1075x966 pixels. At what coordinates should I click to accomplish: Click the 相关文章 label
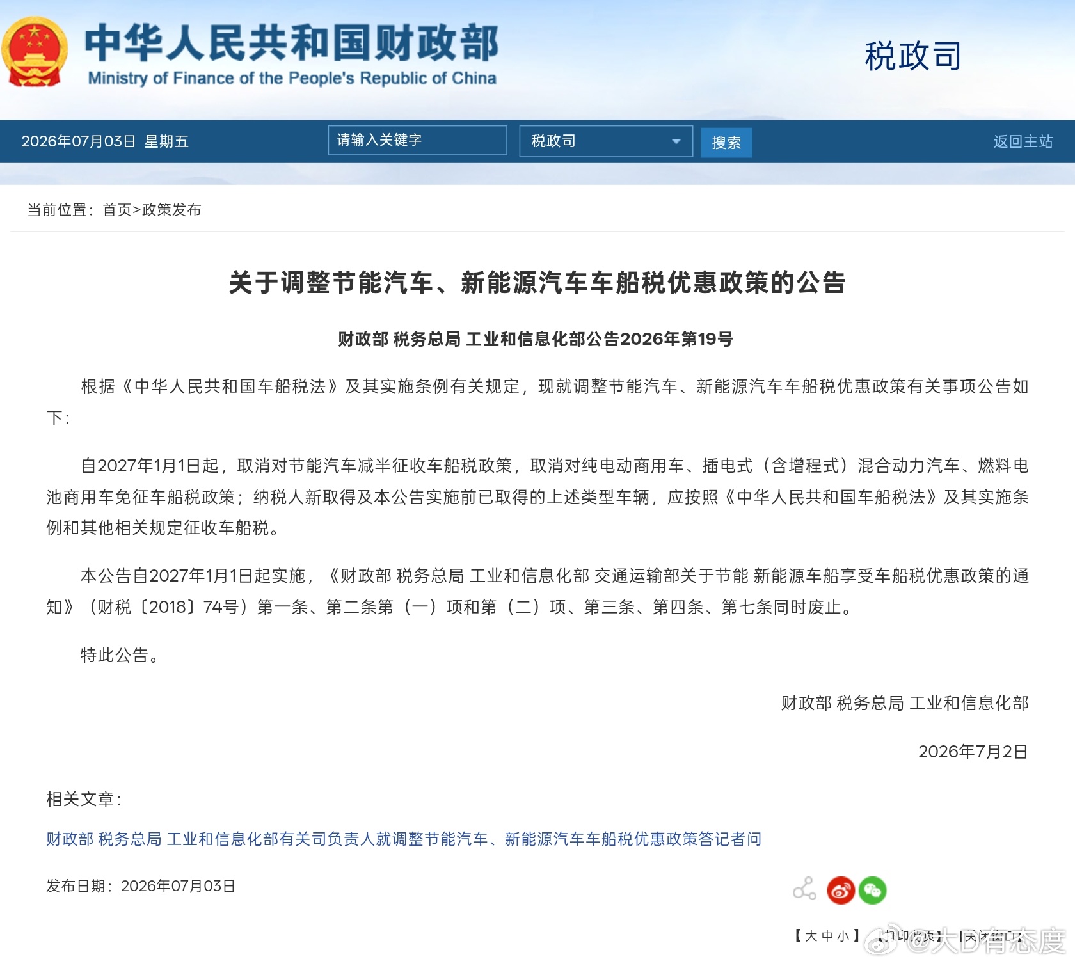[84, 799]
